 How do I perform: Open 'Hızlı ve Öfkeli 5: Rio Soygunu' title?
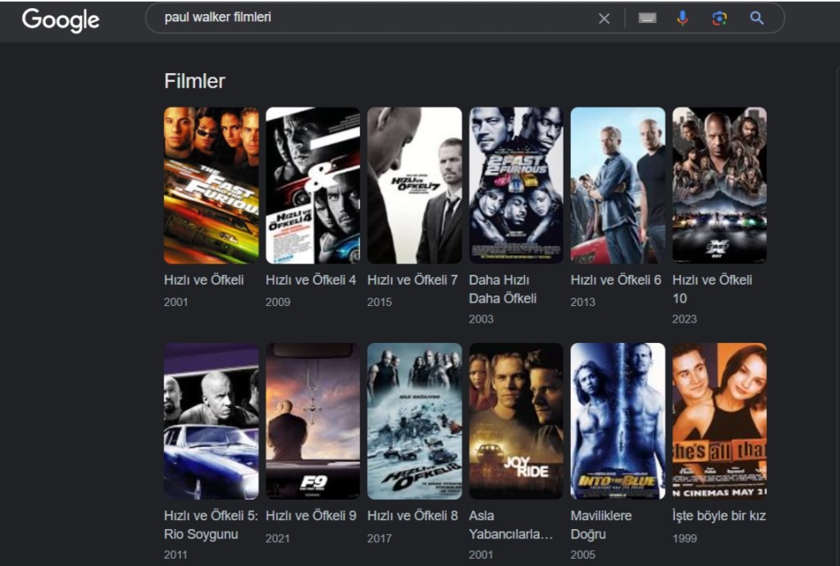211,525
